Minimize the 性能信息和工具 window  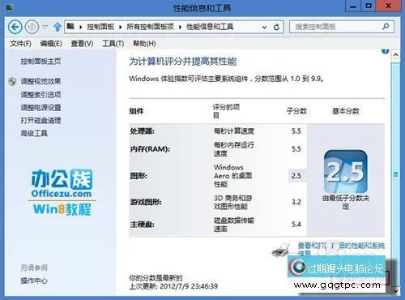(x=353, y=6)
